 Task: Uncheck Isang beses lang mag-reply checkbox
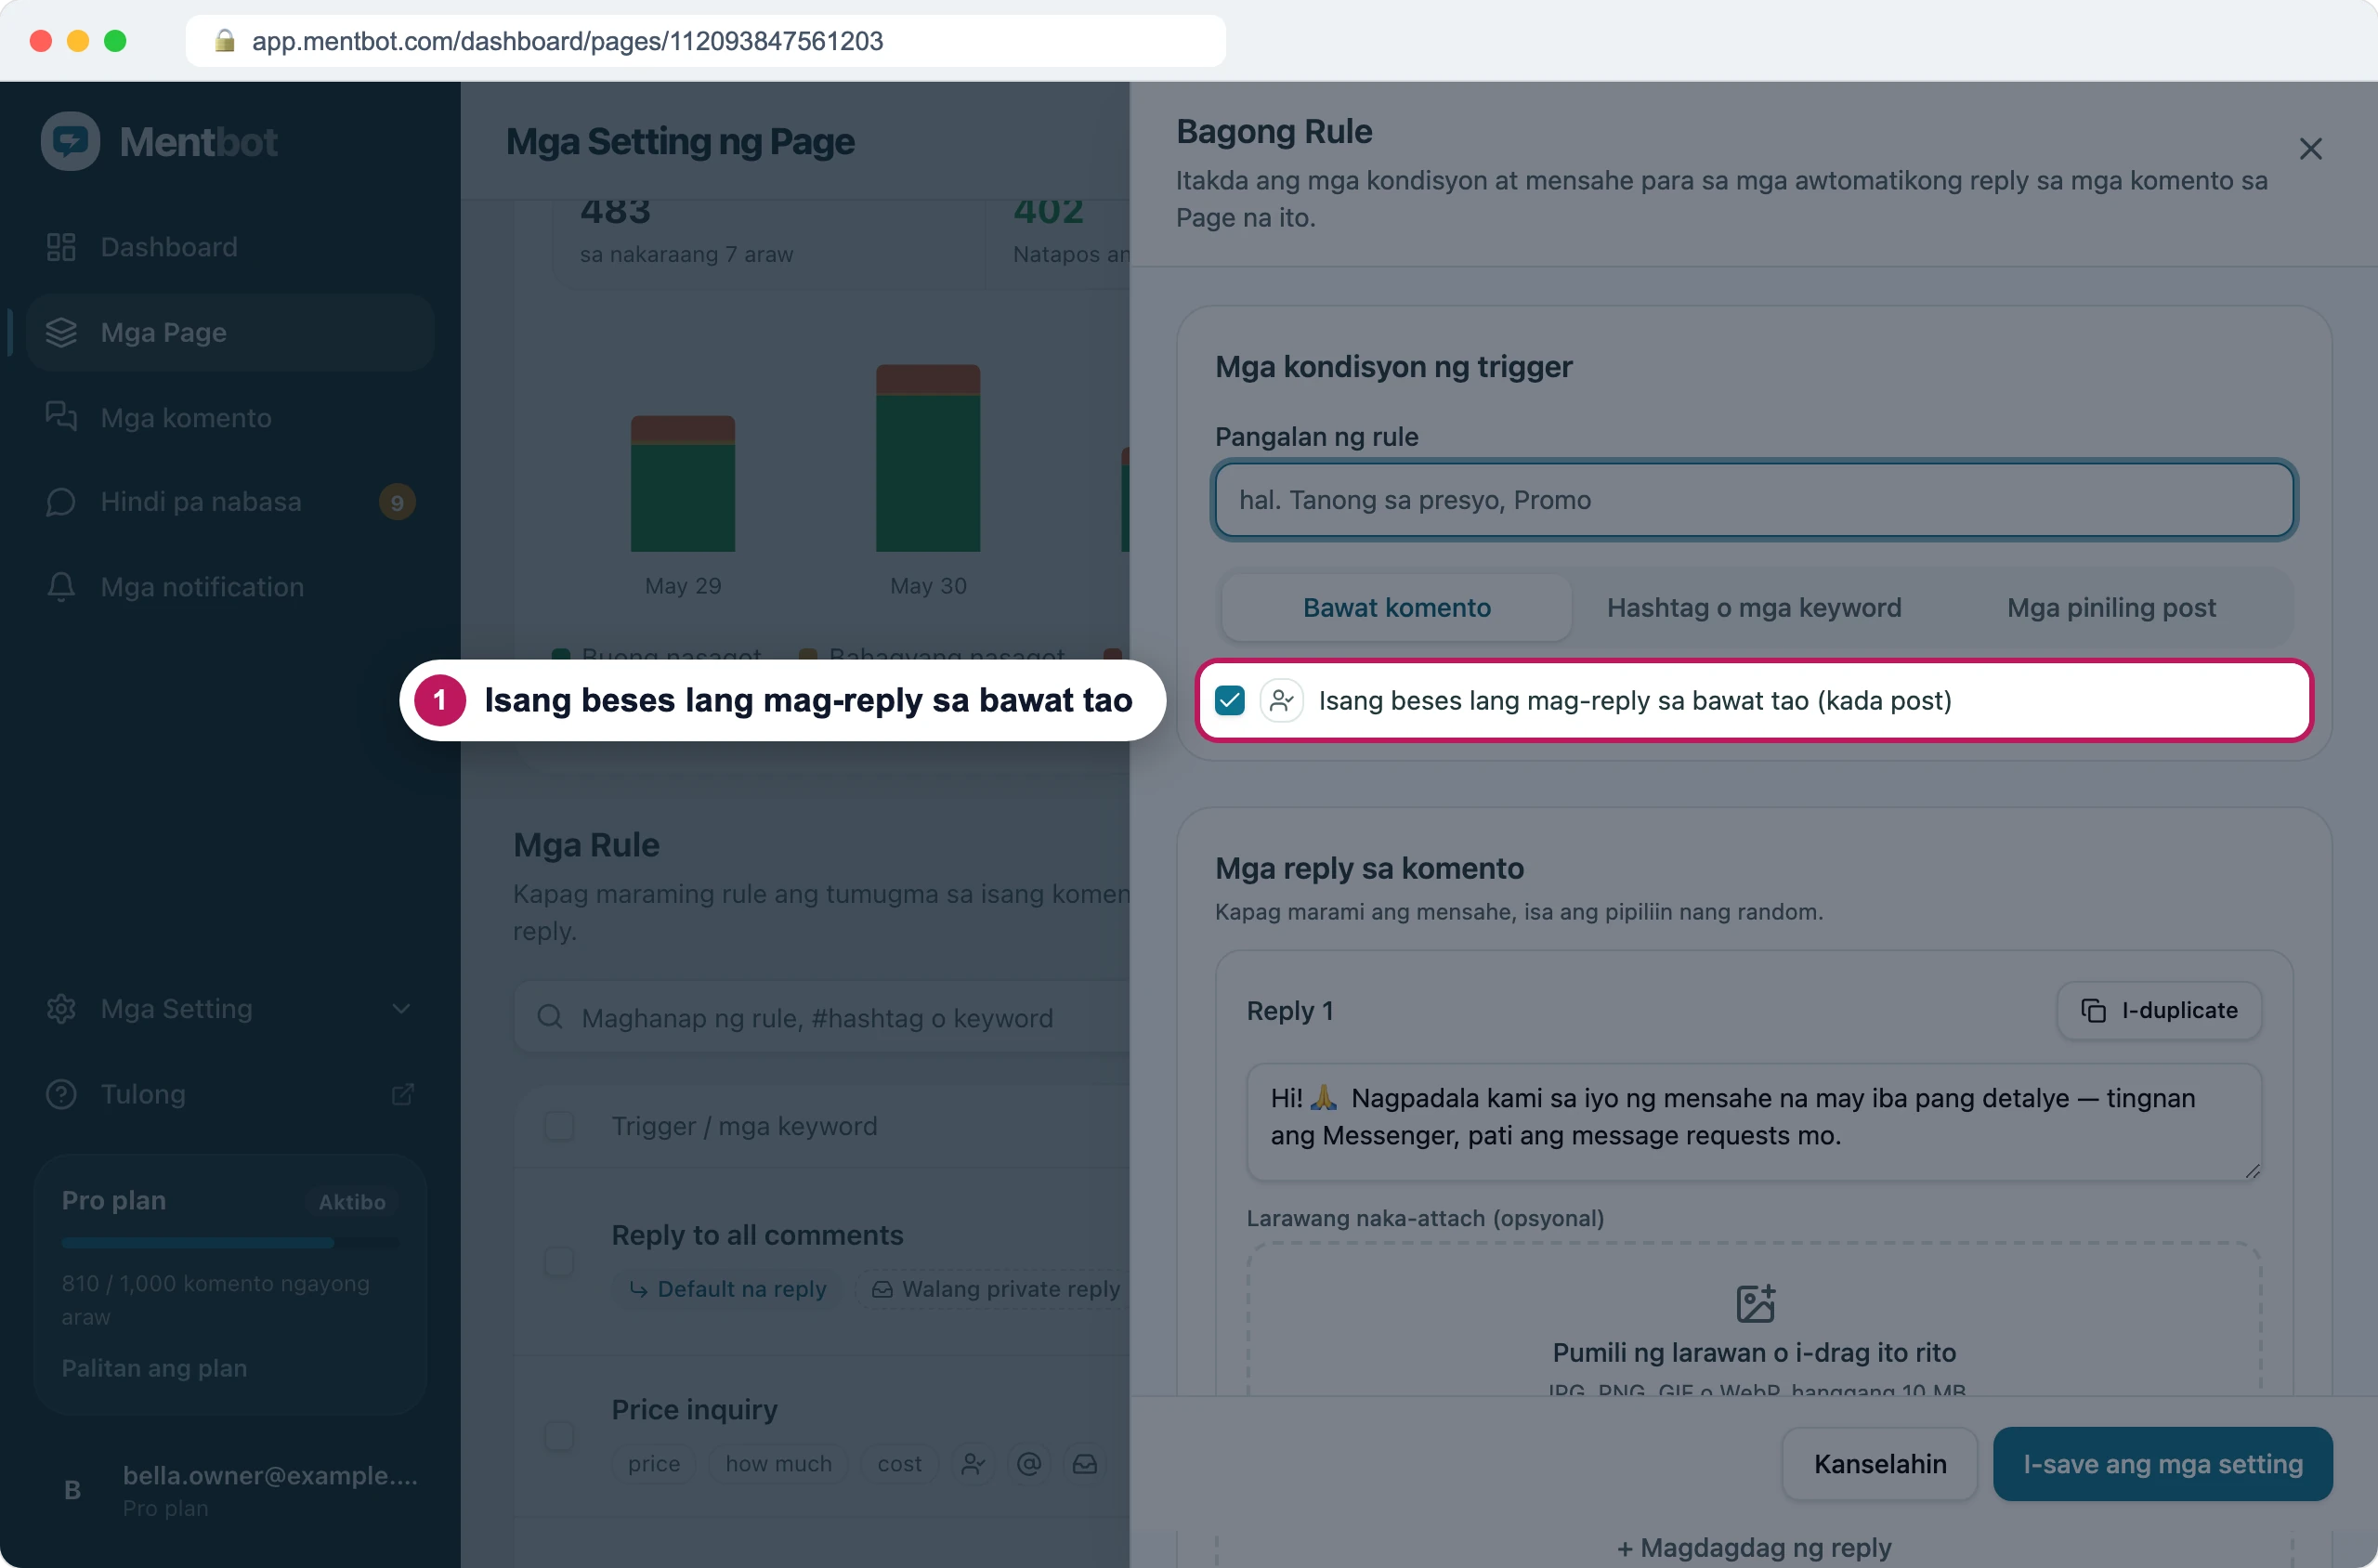point(1230,701)
